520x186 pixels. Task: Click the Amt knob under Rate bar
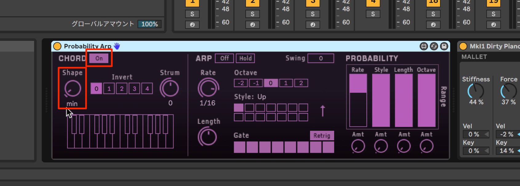coord(358,146)
